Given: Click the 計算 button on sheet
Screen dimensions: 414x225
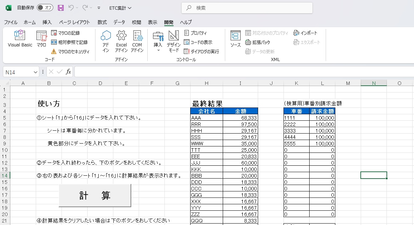Looking at the screenshot, I should click(95, 195).
